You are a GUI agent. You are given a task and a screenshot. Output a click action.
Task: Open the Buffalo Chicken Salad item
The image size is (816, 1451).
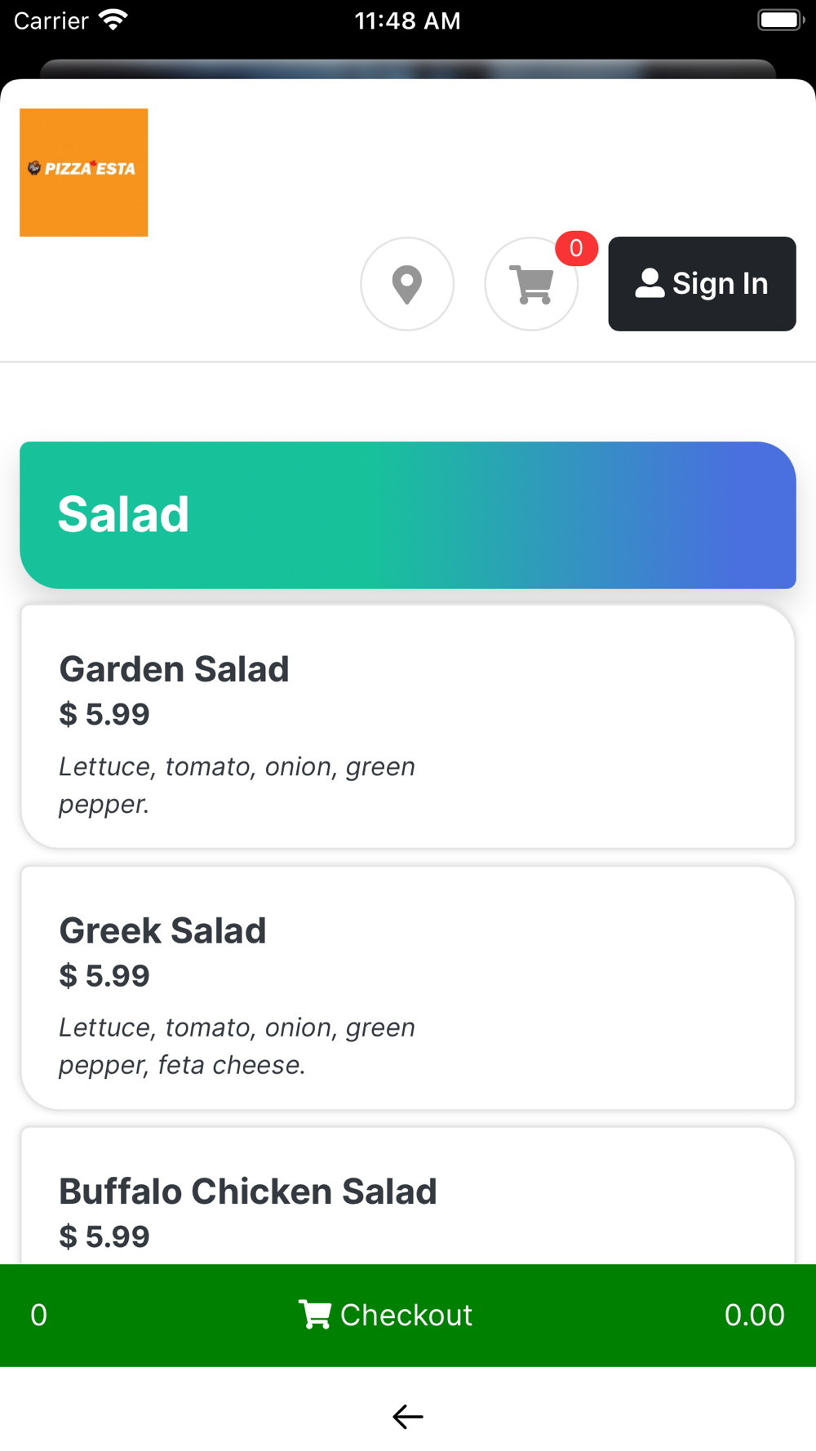pyautogui.click(x=408, y=1196)
